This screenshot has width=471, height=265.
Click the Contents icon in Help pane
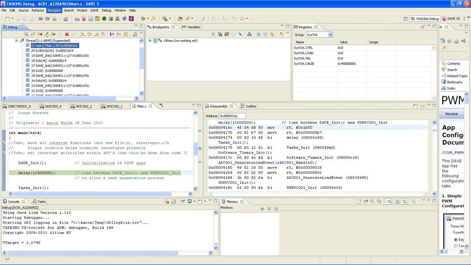(444, 63)
